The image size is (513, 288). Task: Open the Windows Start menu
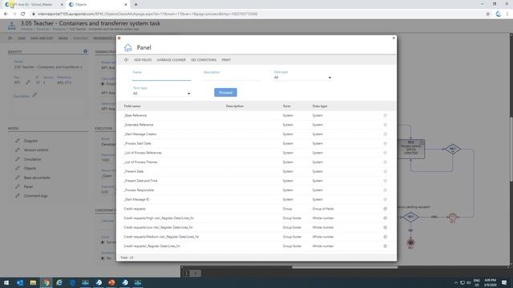pyautogui.click(x=6, y=282)
